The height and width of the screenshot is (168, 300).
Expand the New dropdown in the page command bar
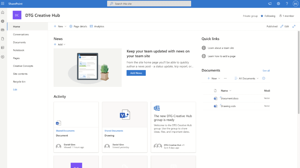pyautogui.click(x=60, y=26)
